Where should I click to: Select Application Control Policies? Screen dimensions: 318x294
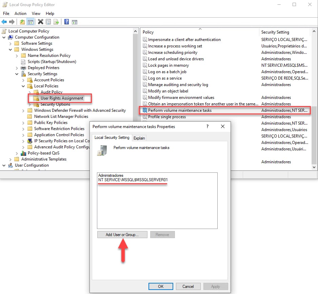click(x=59, y=135)
